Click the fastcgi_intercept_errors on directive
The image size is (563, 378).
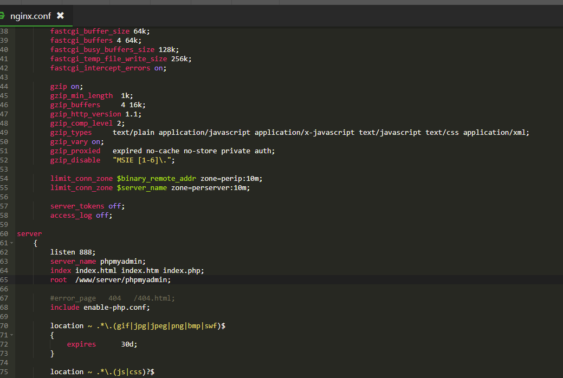point(108,68)
